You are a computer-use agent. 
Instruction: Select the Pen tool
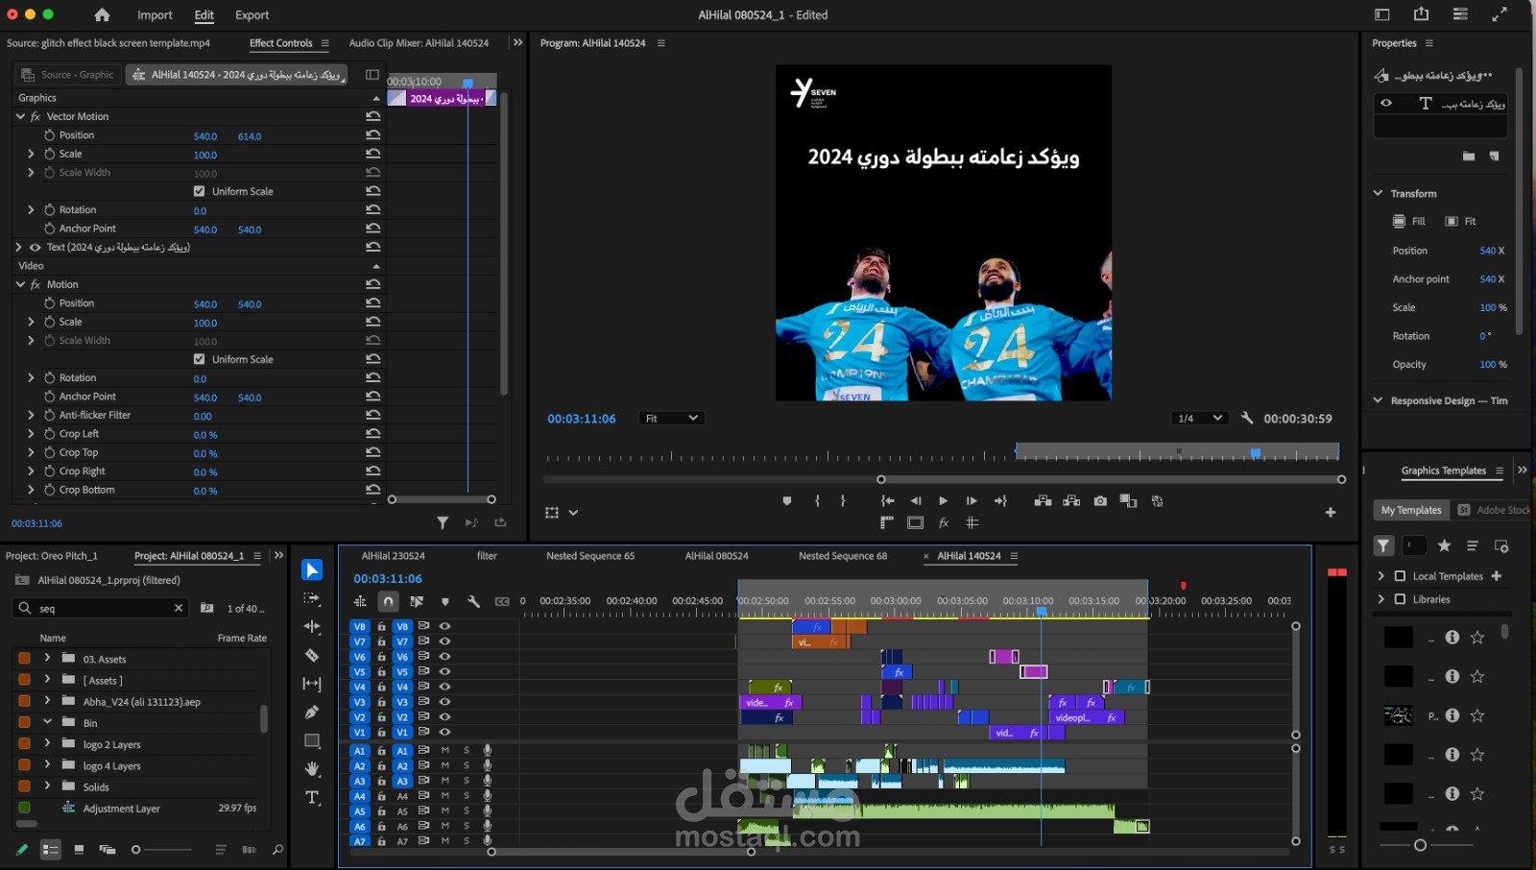click(312, 713)
